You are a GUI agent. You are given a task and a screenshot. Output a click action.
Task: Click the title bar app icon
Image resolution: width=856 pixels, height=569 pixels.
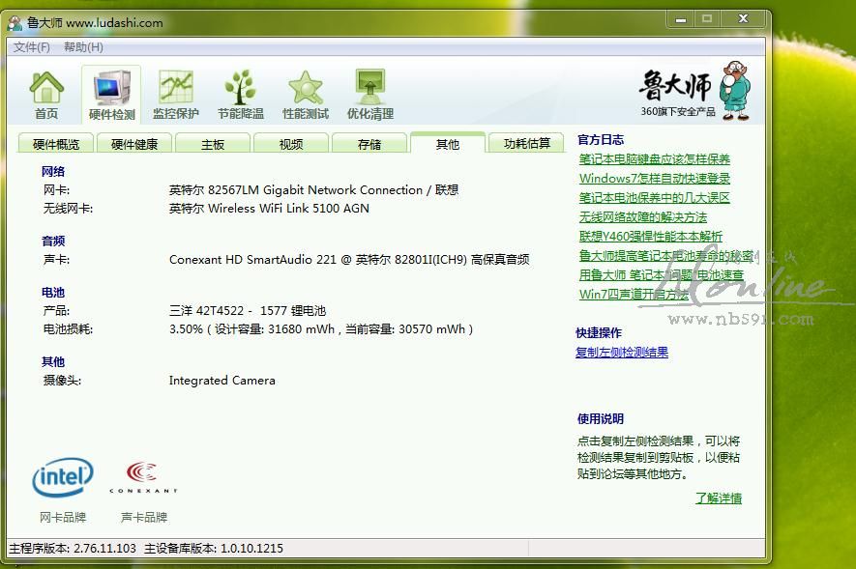click(x=15, y=23)
